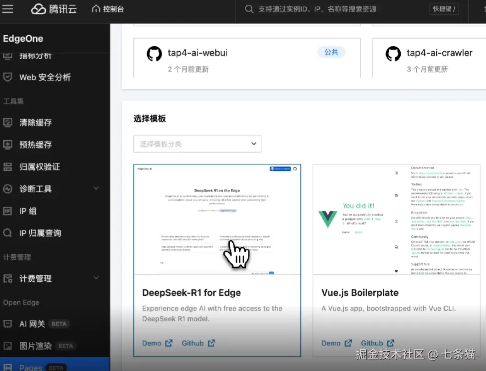Open the 诊断工具 submenu
486x371 pixels.
coord(34,189)
